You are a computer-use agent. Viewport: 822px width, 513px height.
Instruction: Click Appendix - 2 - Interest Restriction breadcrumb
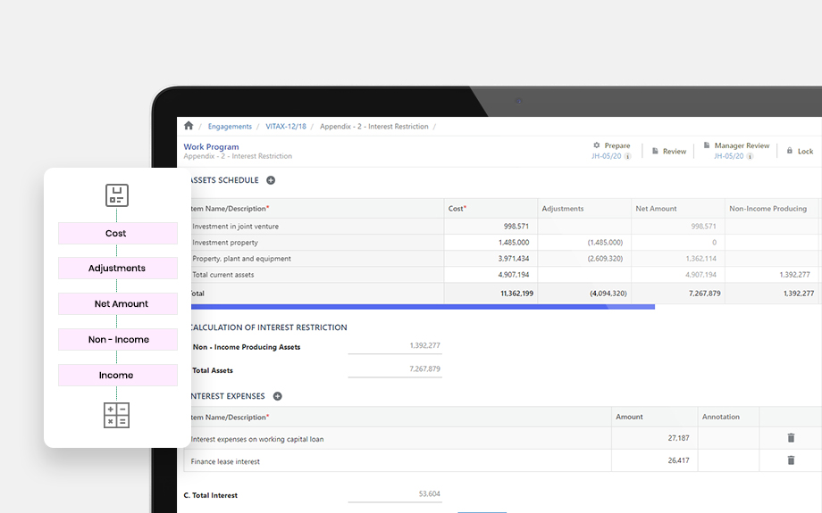373,126
